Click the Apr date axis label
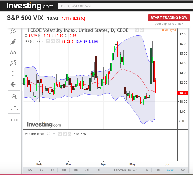Image resolution: width=193 pixels, height=175 pixels. tap(103, 164)
